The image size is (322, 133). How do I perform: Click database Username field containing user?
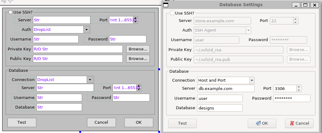[219, 98]
